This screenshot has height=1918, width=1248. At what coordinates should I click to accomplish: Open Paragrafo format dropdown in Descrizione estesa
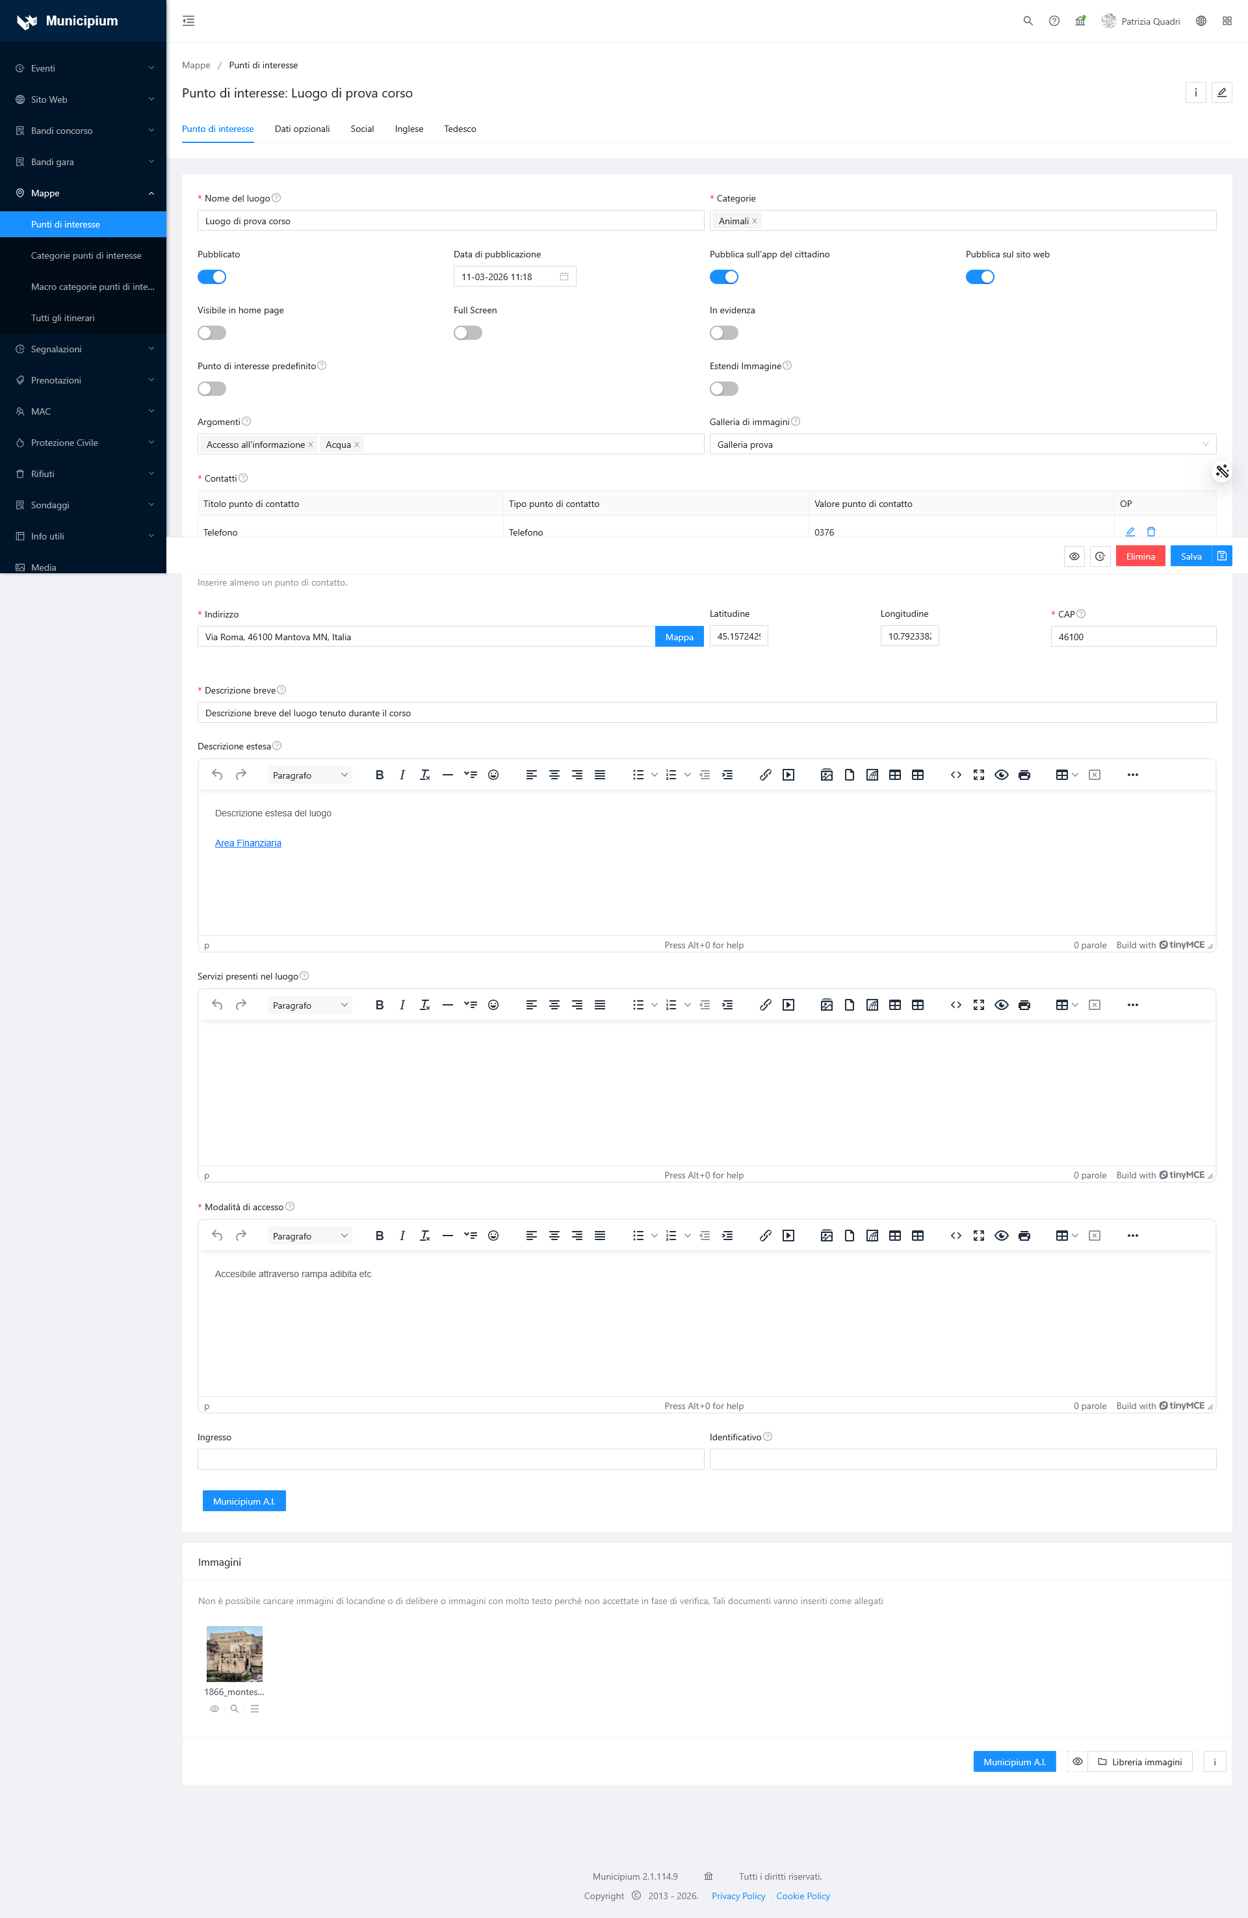(309, 775)
